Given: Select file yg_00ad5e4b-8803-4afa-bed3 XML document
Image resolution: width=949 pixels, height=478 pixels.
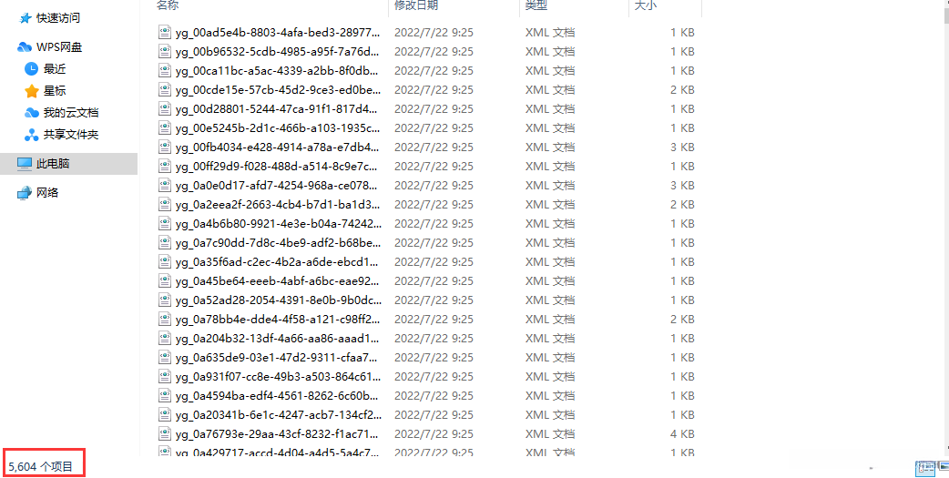Looking at the screenshot, I should pyautogui.click(x=426, y=32).
